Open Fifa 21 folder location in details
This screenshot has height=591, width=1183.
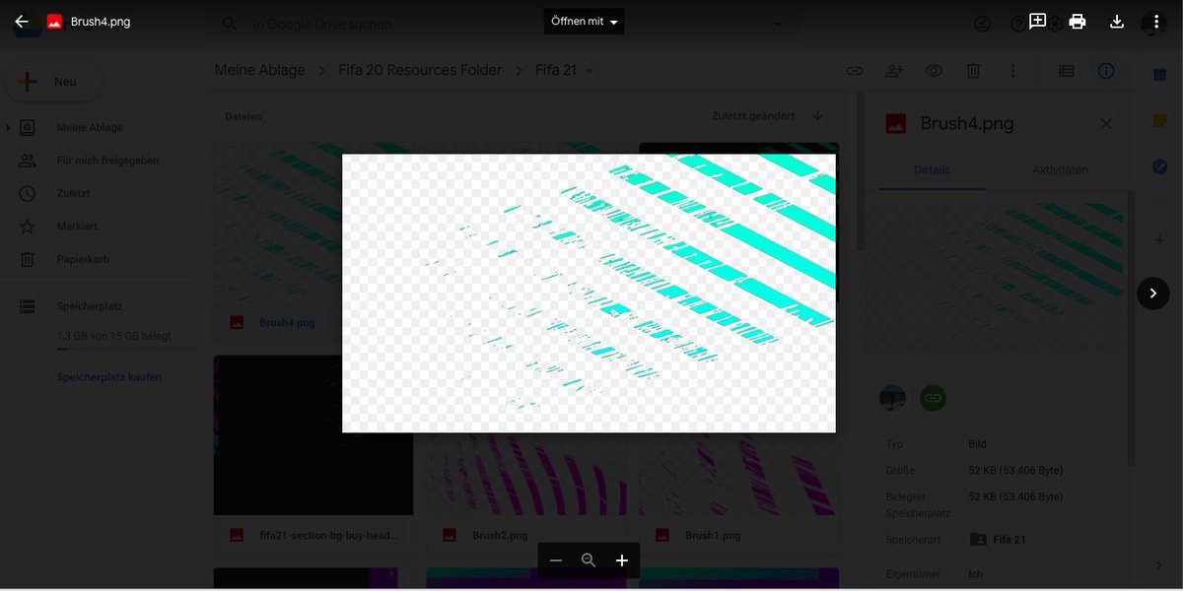click(999, 540)
